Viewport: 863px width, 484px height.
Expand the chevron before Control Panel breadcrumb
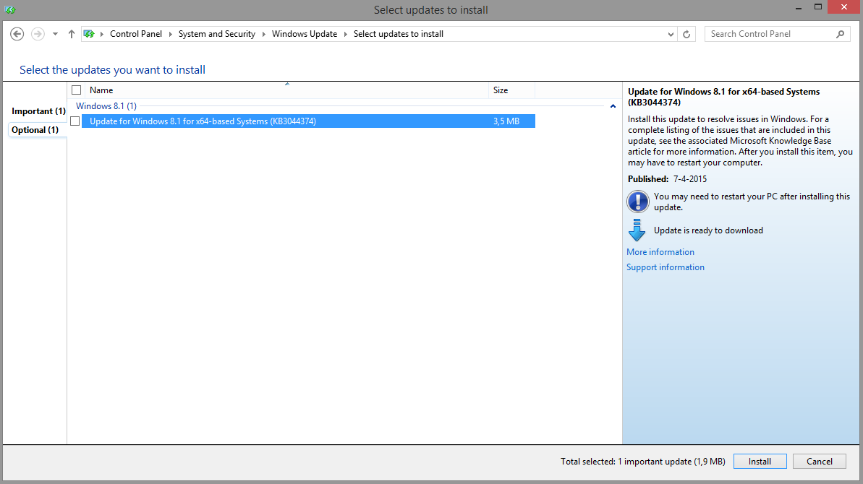(102, 34)
